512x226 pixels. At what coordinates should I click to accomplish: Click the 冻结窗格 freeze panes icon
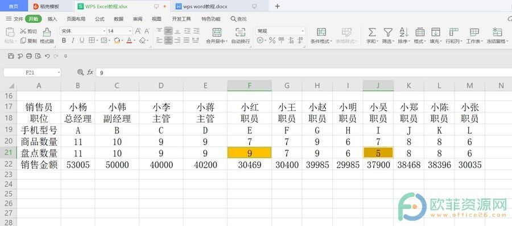tap(497, 32)
